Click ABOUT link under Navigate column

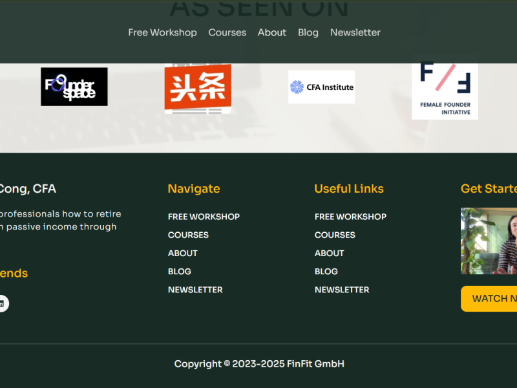coord(182,253)
